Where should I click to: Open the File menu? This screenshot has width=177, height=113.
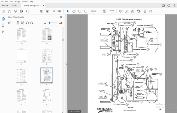pos(2,2)
